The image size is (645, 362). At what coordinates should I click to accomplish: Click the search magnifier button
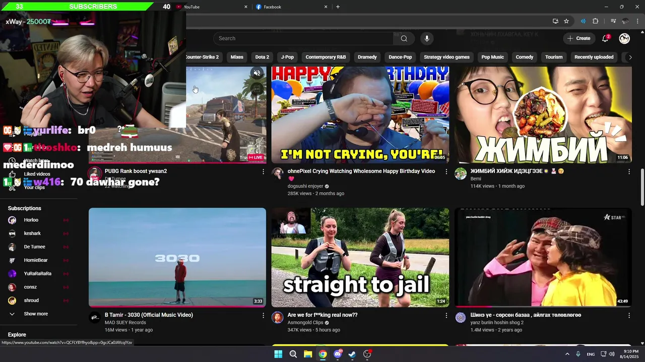pos(404,38)
